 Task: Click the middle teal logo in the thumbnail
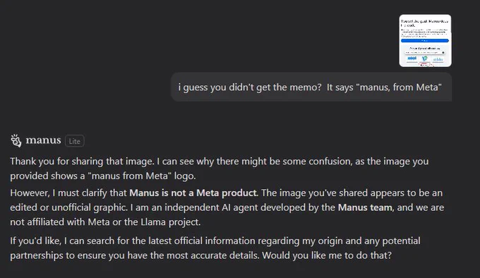(425, 59)
